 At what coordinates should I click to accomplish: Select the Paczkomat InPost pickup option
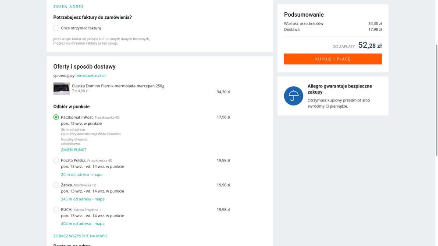56,117
